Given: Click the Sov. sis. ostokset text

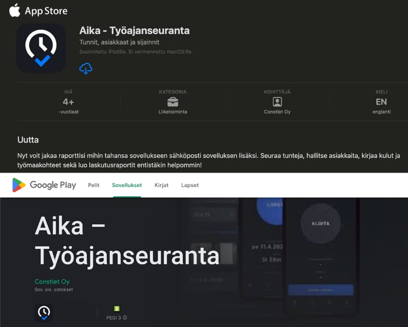Looking at the screenshot, I should click(54, 289).
